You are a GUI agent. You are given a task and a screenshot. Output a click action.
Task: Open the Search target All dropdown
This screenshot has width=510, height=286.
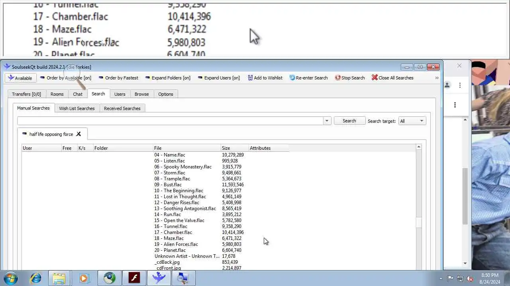tap(412, 121)
